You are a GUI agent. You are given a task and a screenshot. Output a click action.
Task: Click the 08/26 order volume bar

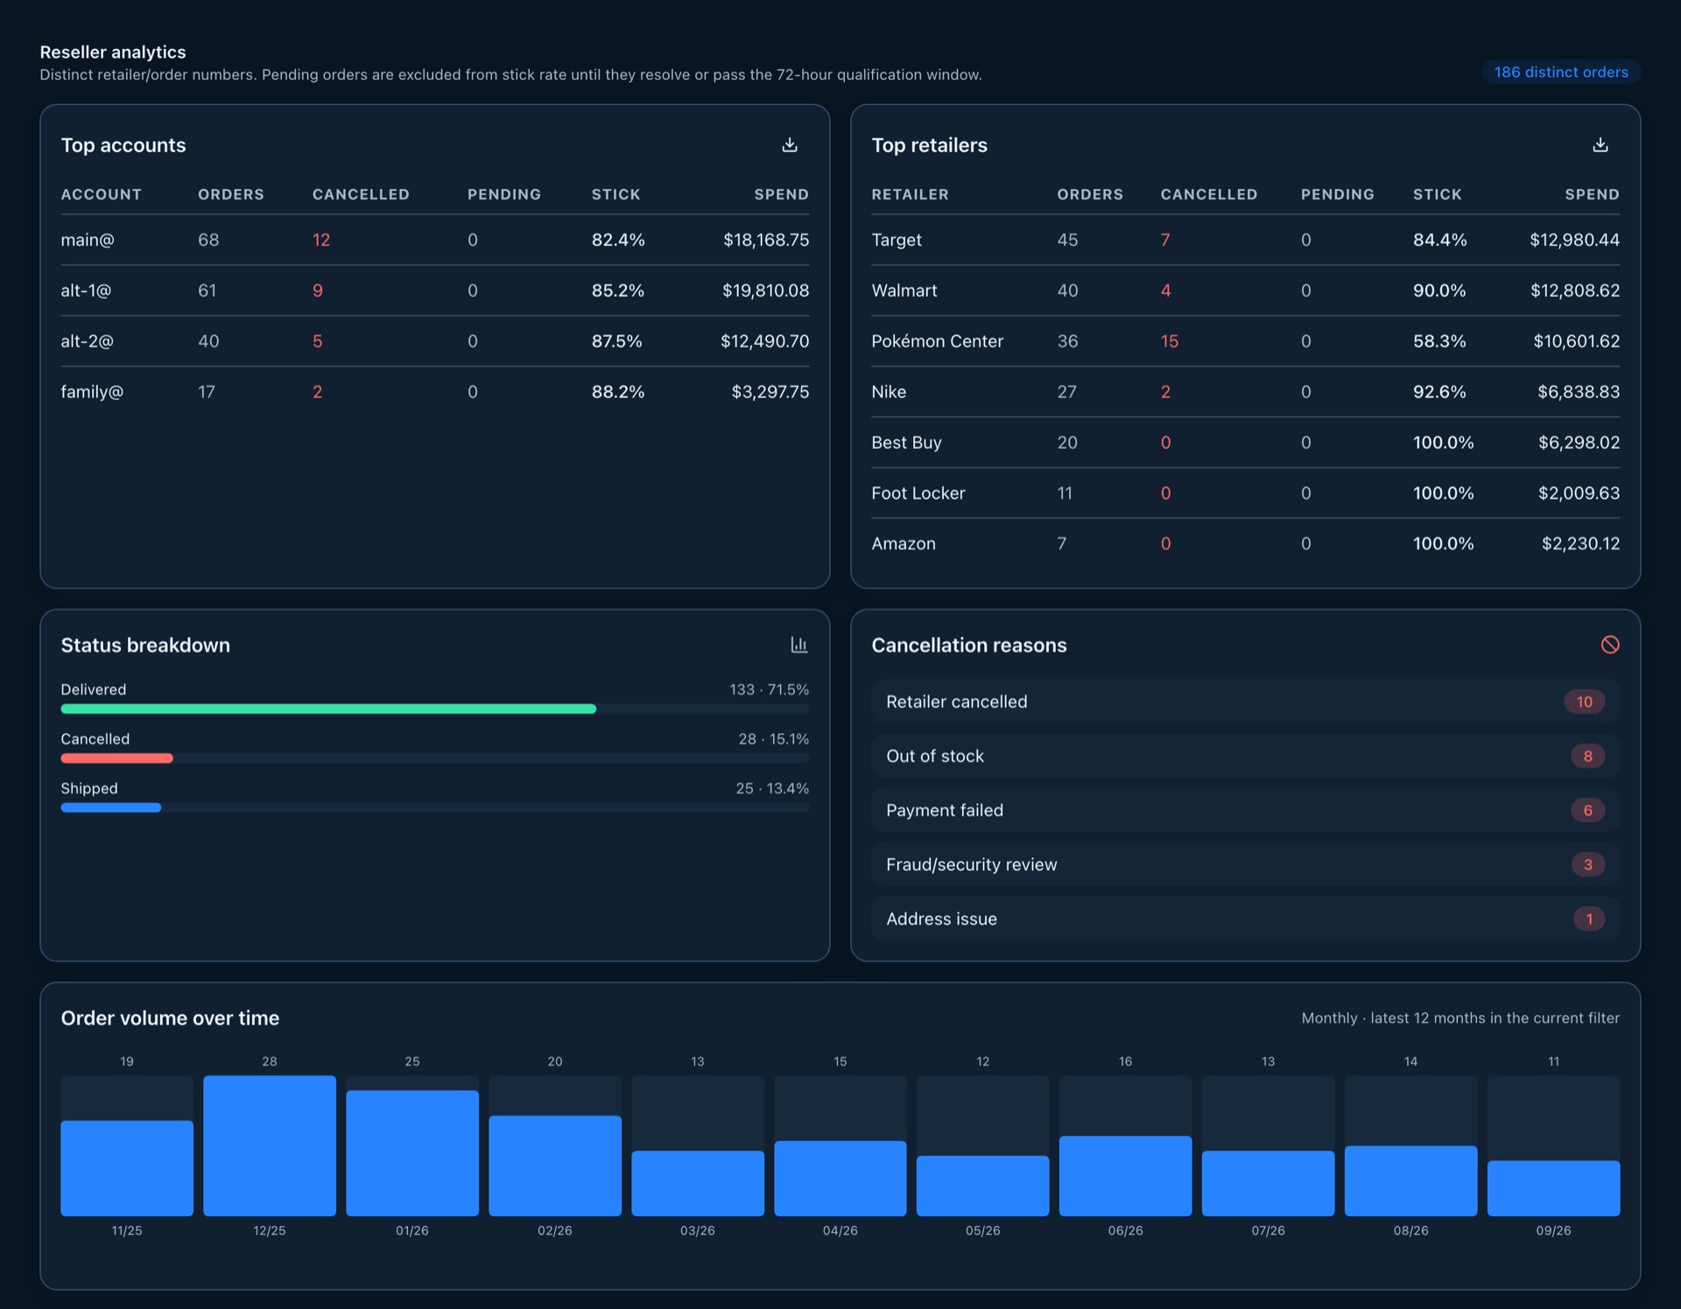1411,1181
